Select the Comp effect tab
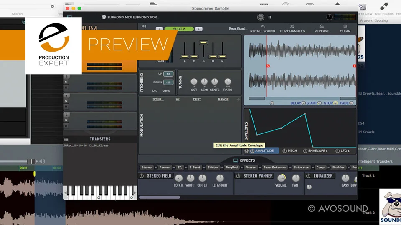401x225 pixels. pos(320,167)
